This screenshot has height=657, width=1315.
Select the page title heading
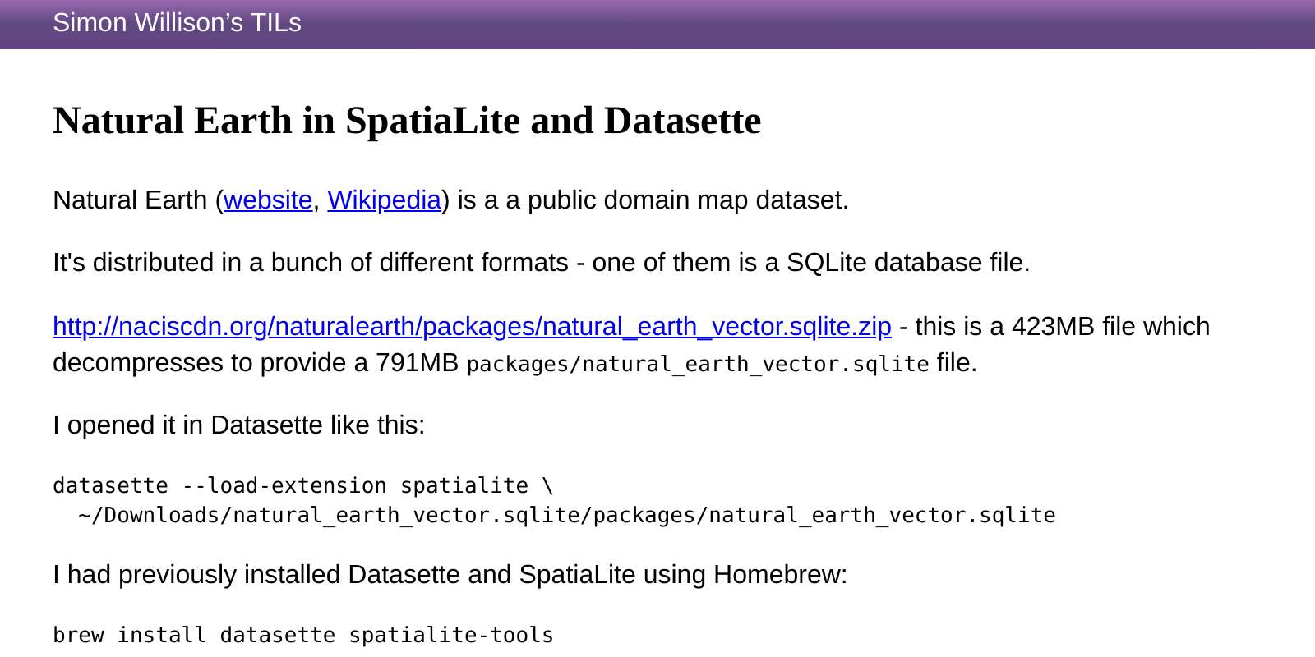pos(406,121)
